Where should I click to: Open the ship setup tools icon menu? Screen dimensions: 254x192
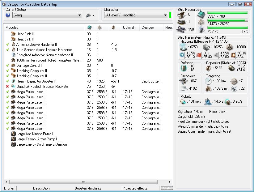(90, 15)
